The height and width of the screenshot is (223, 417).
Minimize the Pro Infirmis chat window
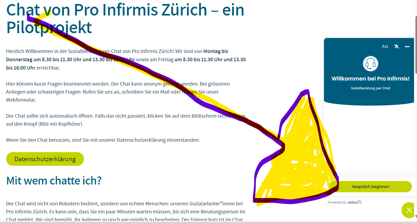pos(407,47)
